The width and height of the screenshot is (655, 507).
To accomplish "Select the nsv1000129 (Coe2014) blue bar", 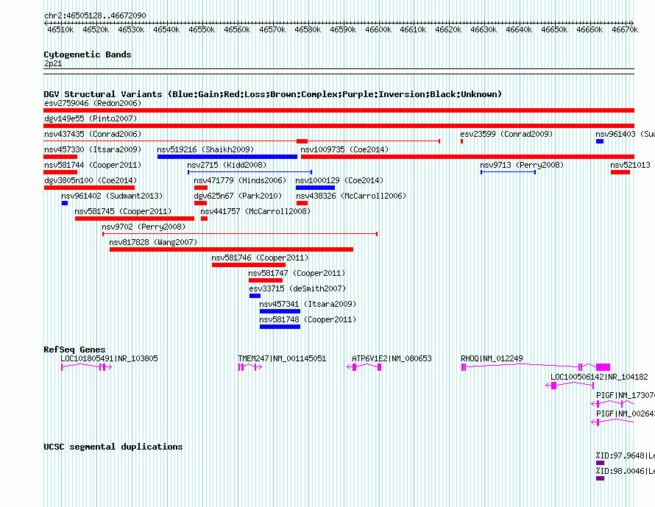I will point(316,188).
